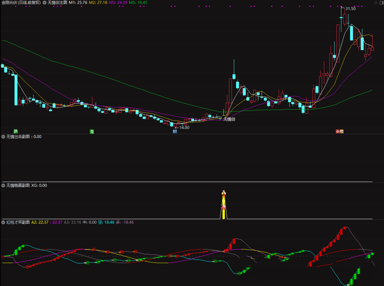
Task: Select the M1 moving average value label
Action: coord(78,2)
